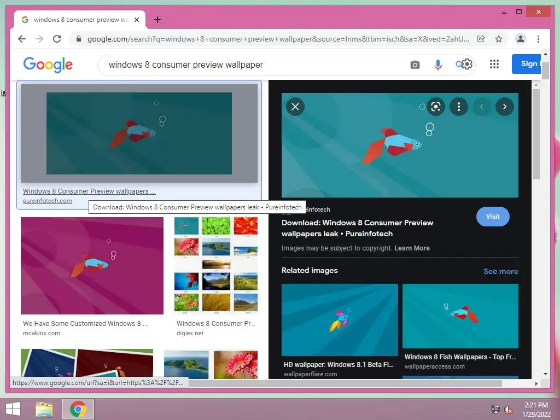Open the Chrome profile avatar menu
The height and width of the screenshot is (420, 560).
point(521,39)
